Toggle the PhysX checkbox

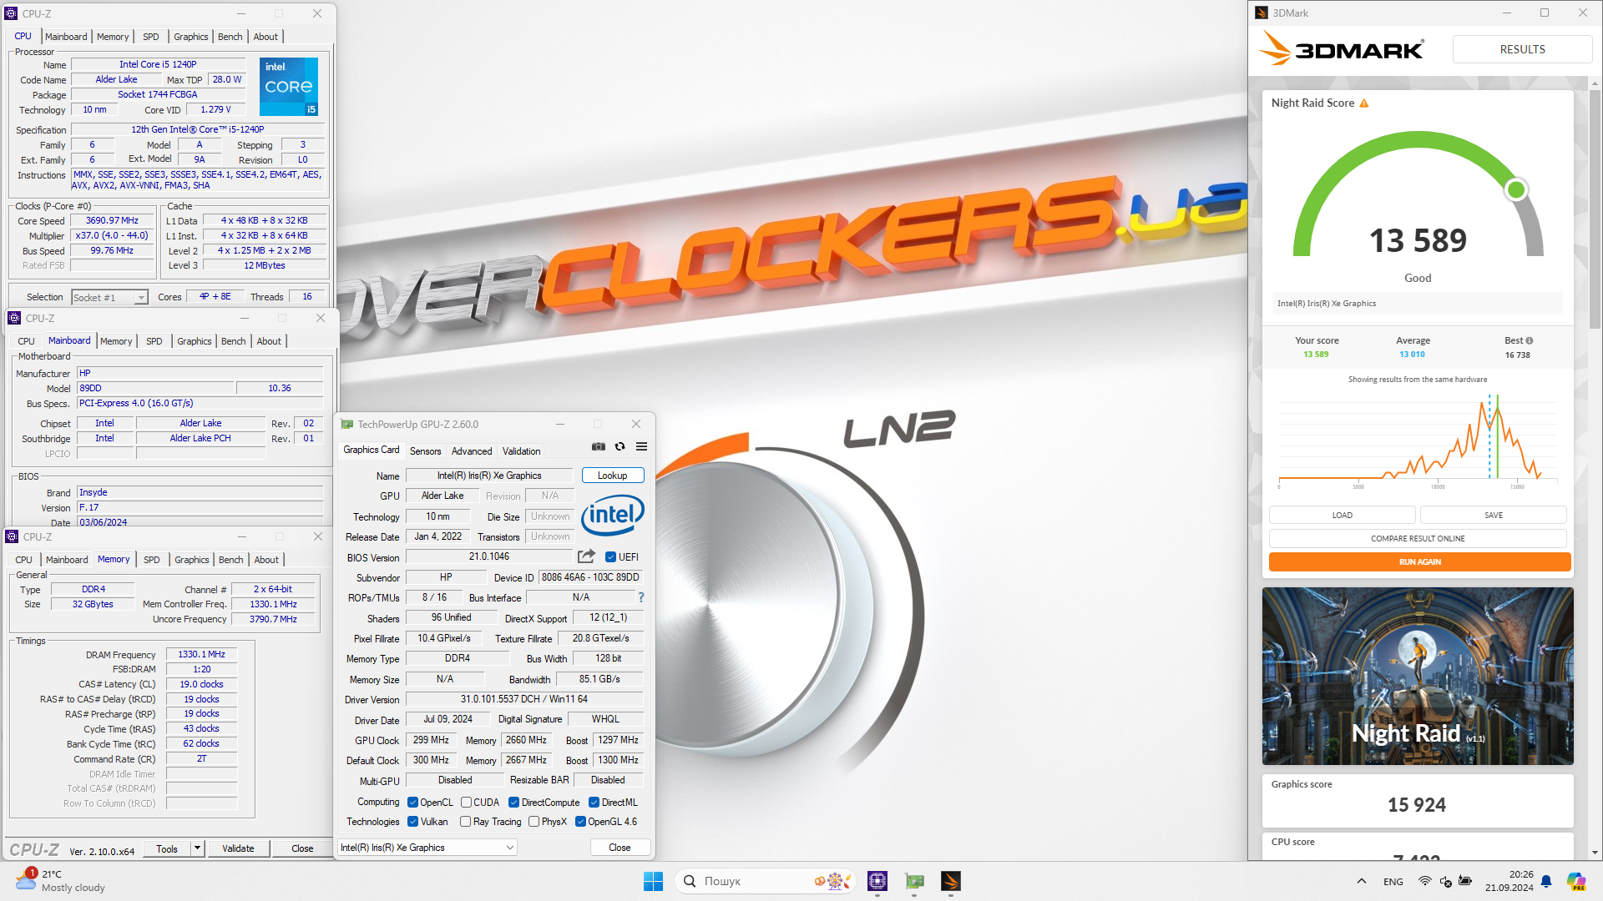coord(533,822)
